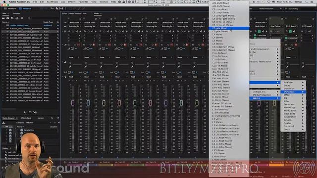This screenshot has height=178, width=317.
Task: Open the Multitrack menu in menu bar
Action: click(x=53, y=1)
